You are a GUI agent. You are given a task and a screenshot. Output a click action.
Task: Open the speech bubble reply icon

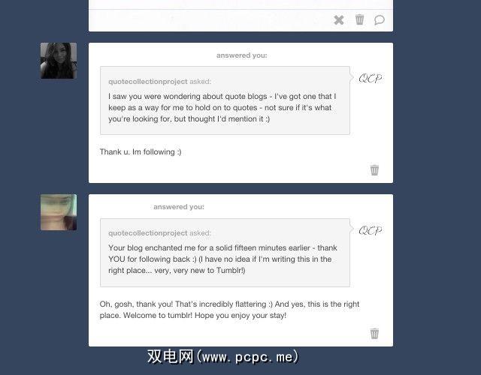point(380,20)
